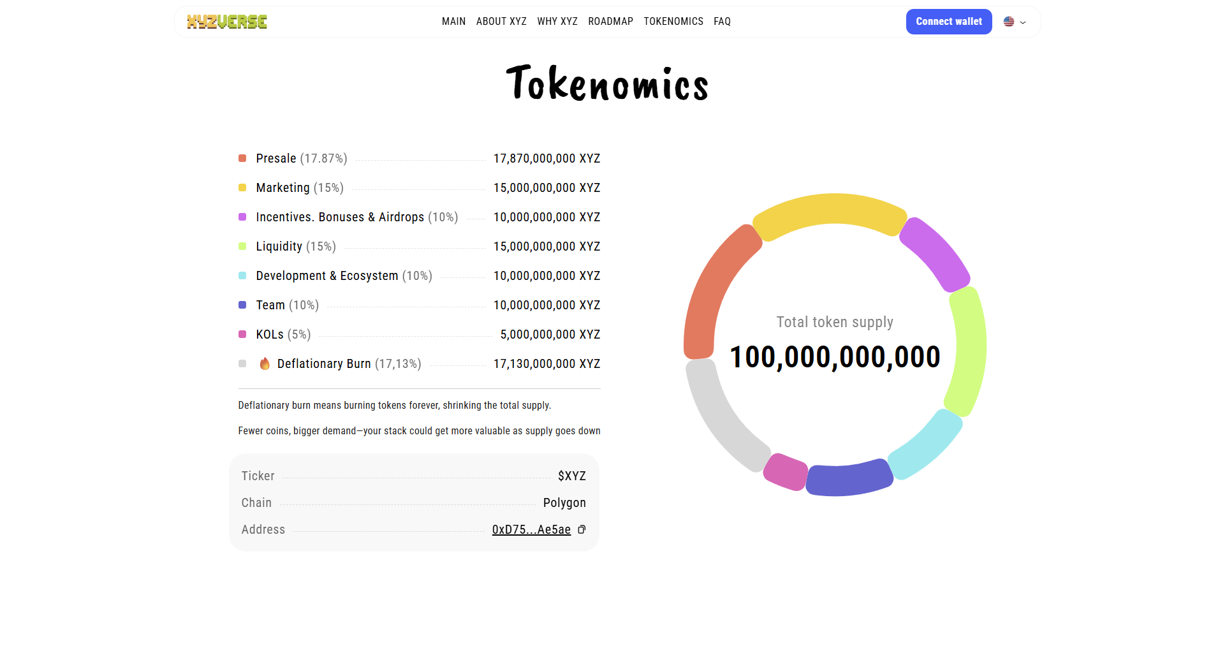Screen dimensions: 1211x653
Task: Open the WHY XYZ section
Action: pyautogui.click(x=557, y=21)
